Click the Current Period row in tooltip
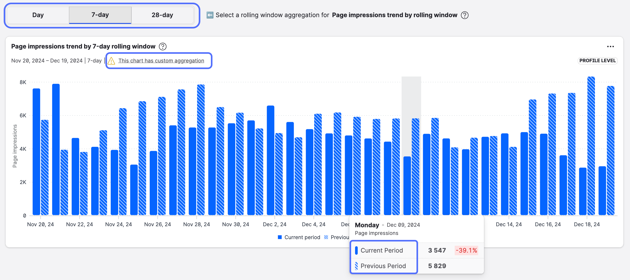630x280 pixels. [381, 250]
